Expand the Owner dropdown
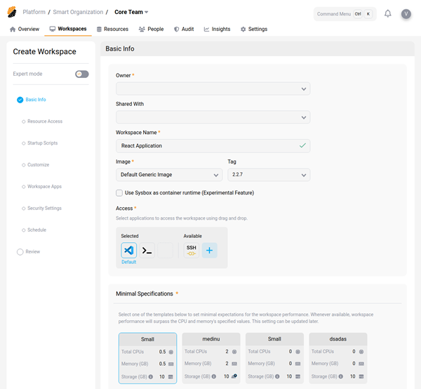This screenshot has width=421, height=389. pyautogui.click(x=213, y=88)
